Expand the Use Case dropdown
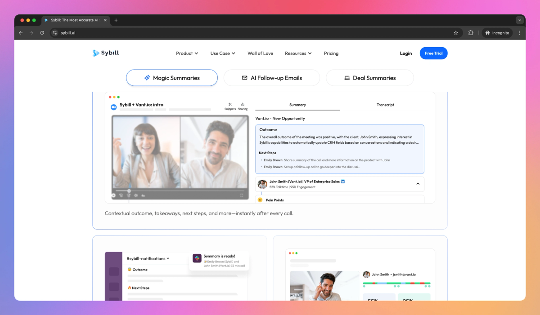Viewport: 540px width, 315px height. point(223,53)
